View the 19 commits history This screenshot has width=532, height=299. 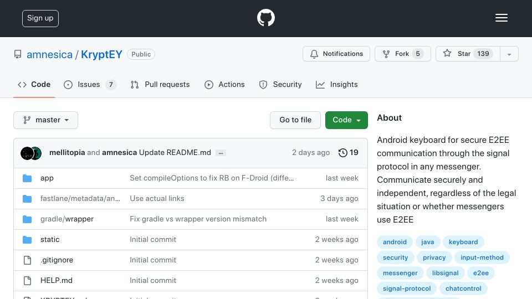pyautogui.click(x=349, y=153)
